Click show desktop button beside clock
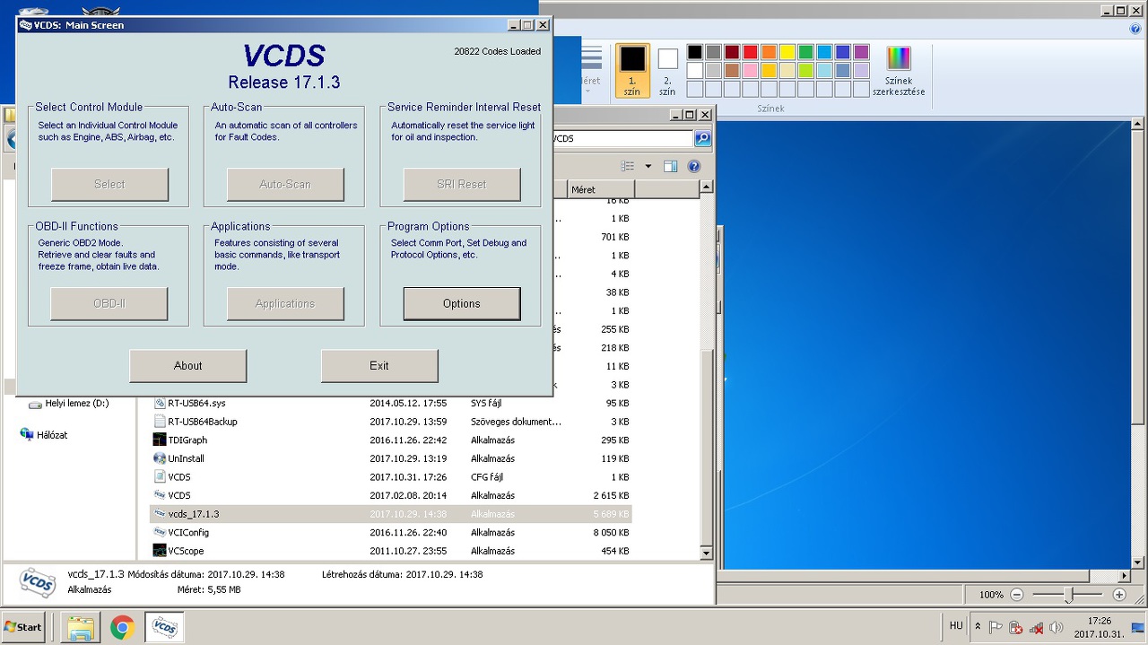The height and width of the screenshot is (645, 1148). tap(1137, 627)
